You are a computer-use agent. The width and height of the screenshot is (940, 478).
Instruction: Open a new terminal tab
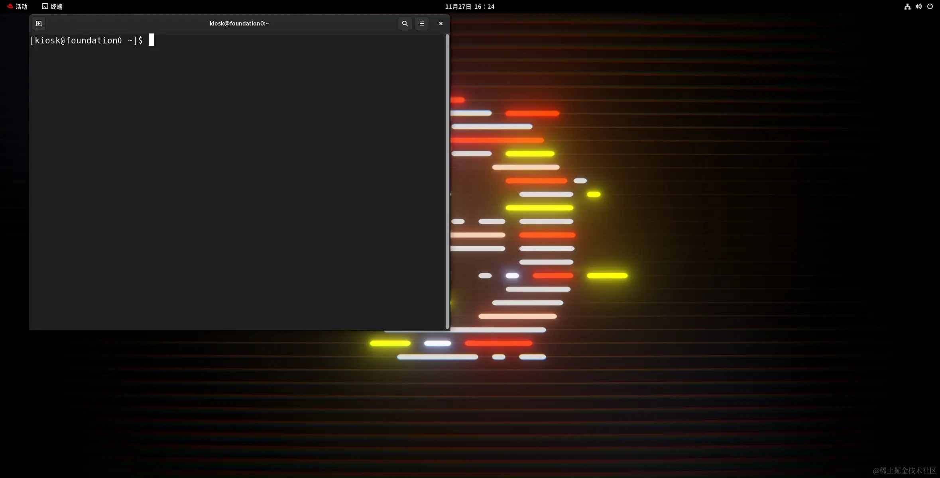[x=39, y=24]
